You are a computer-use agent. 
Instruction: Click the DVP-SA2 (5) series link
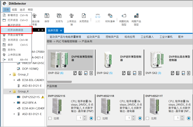(x=105, y=73)
